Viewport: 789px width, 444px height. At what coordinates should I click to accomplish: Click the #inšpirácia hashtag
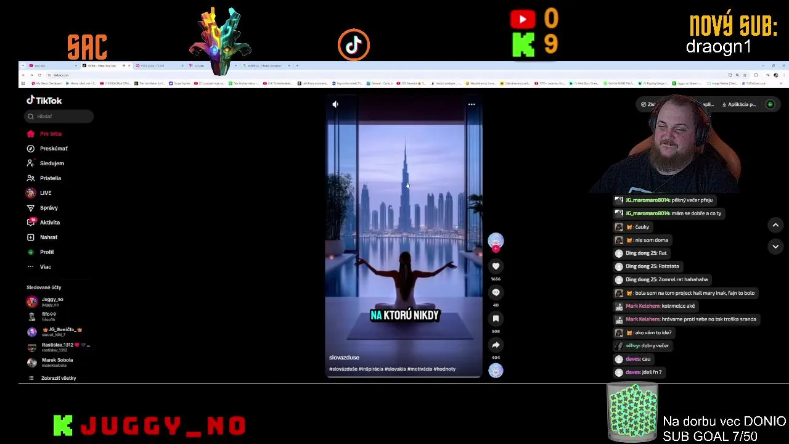pos(370,369)
